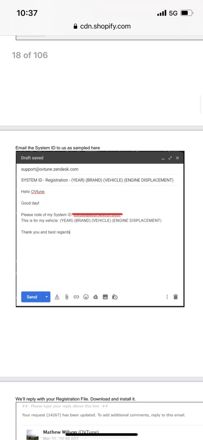Click the 'Good day!' line in the email
This screenshot has height=440, width=203.
30,203
